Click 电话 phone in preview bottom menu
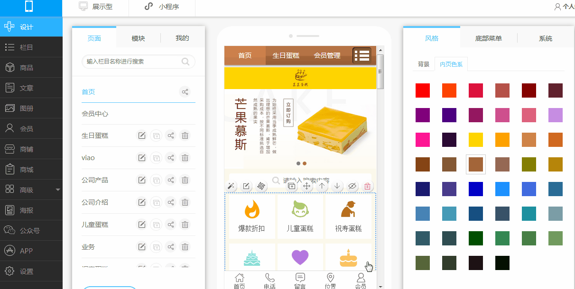This screenshot has height=289, width=575. coord(269,280)
